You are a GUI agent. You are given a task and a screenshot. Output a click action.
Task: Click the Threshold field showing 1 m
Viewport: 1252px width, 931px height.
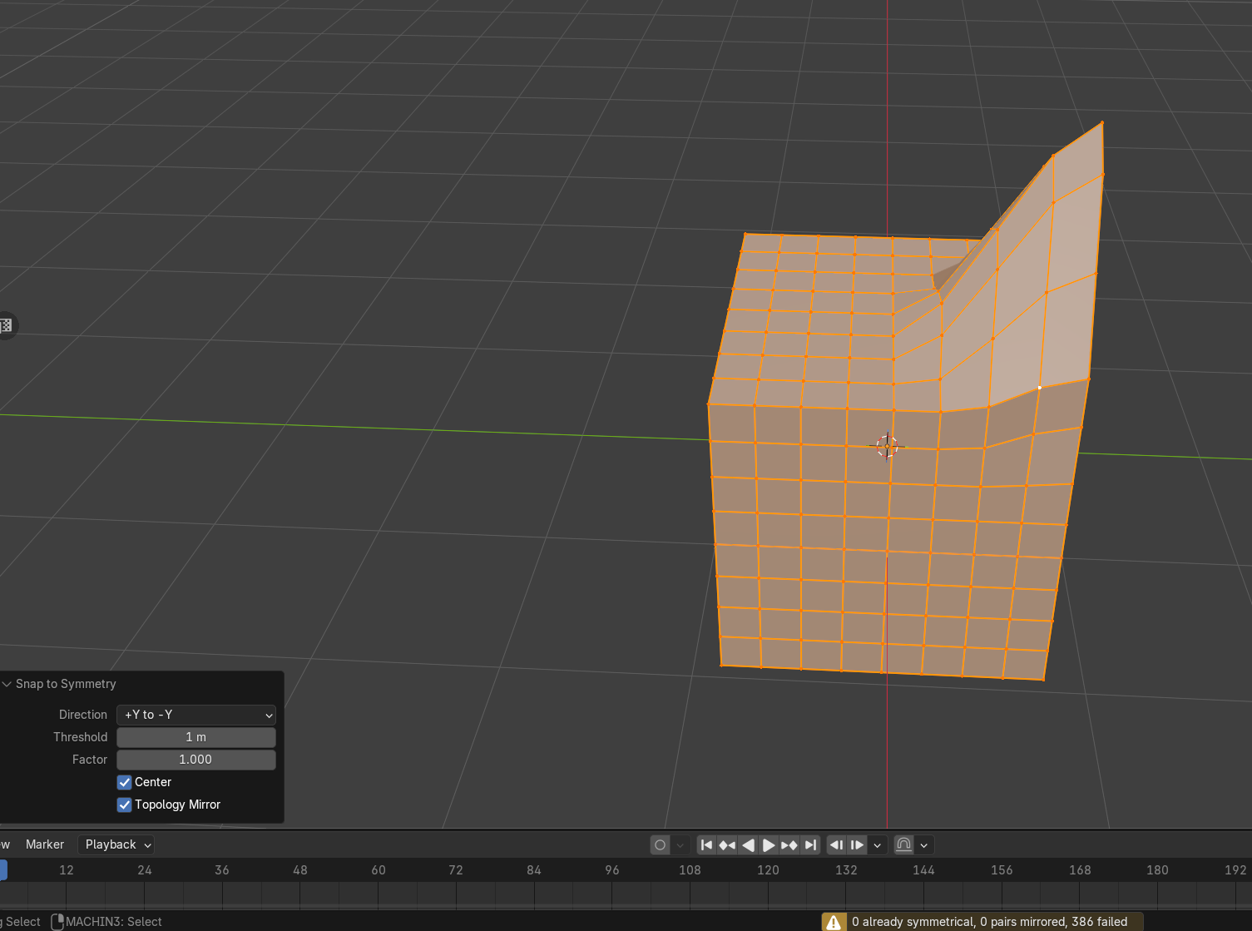(196, 737)
